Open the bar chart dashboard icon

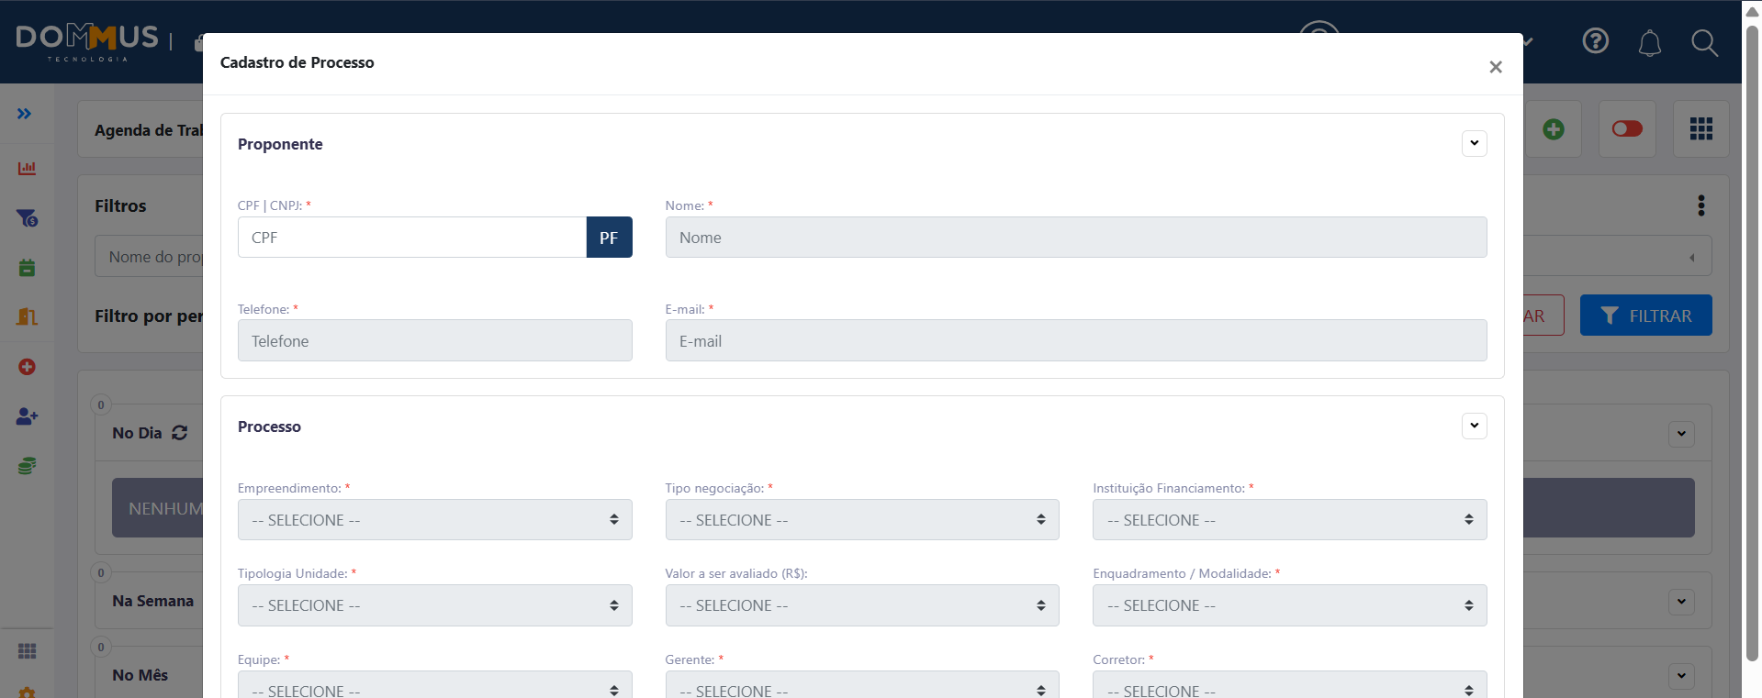(27, 168)
